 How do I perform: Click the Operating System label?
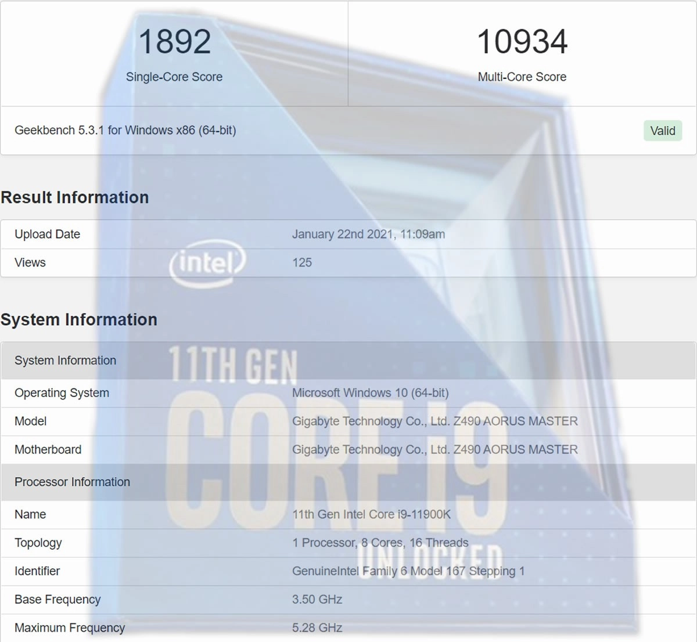(62, 393)
